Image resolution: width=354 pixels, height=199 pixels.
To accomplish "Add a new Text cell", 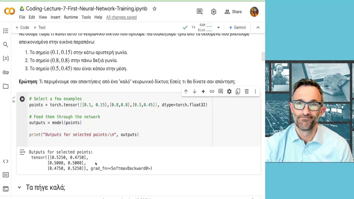I will 39,27.
